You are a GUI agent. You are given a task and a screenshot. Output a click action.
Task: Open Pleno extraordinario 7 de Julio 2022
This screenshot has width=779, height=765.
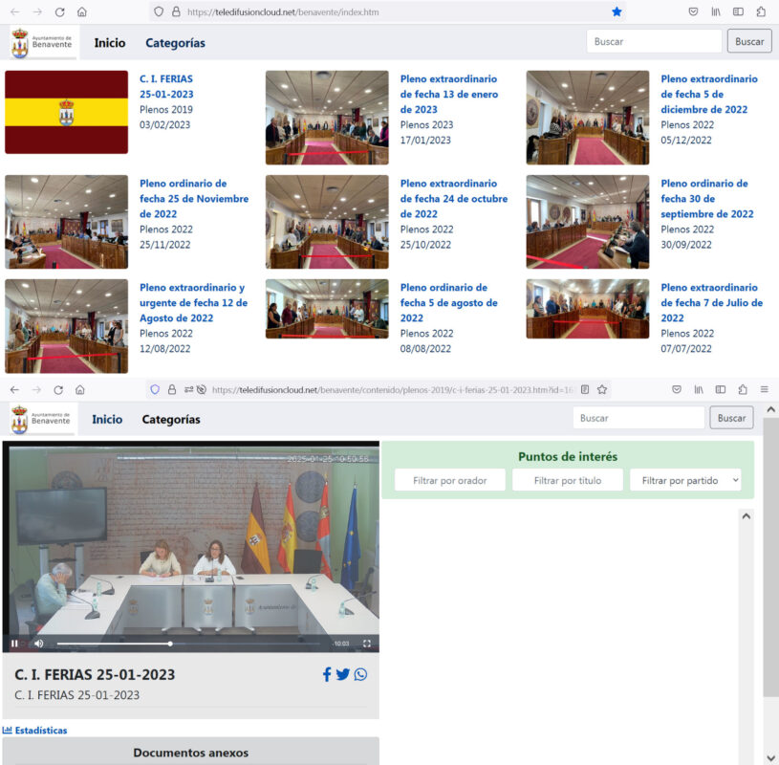[x=711, y=302]
